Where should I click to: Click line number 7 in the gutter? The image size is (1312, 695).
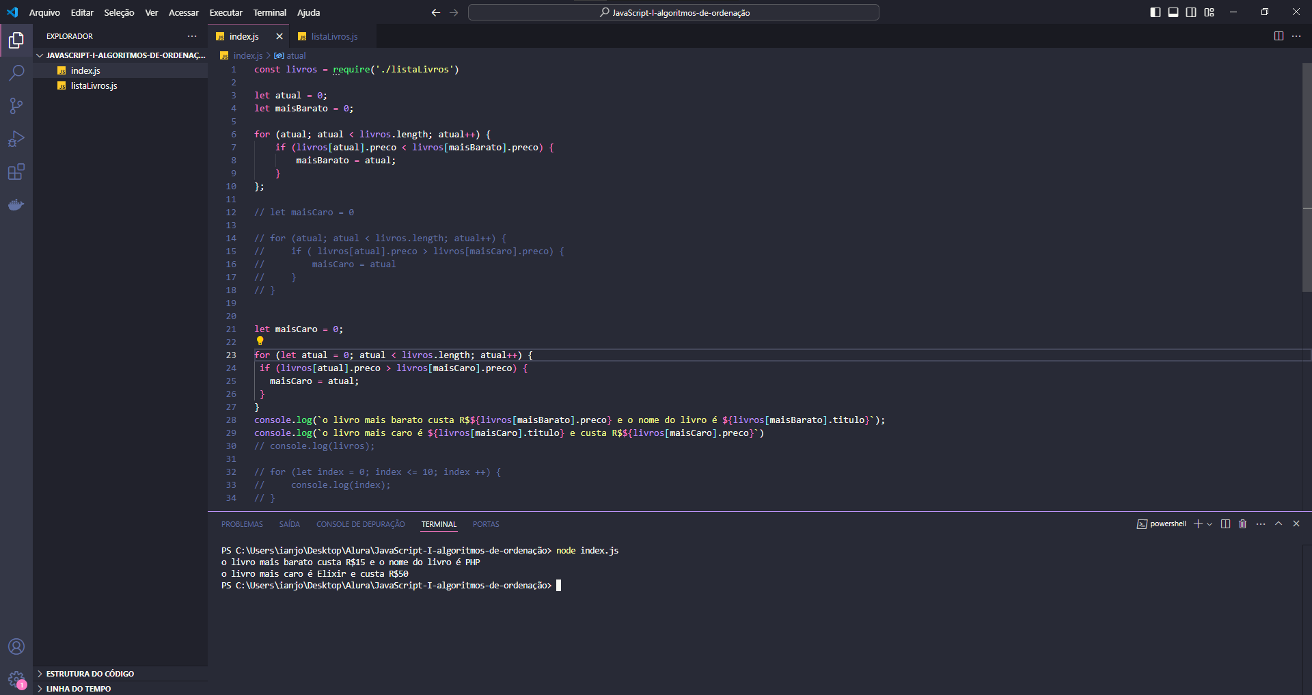(234, 148)
